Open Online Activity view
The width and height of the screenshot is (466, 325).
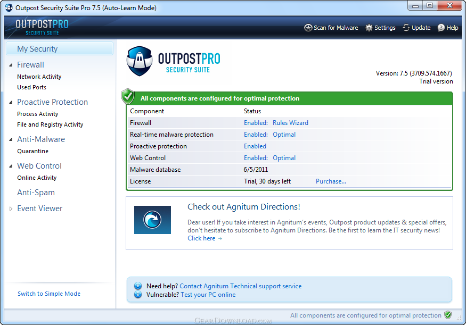pos(37,178)
